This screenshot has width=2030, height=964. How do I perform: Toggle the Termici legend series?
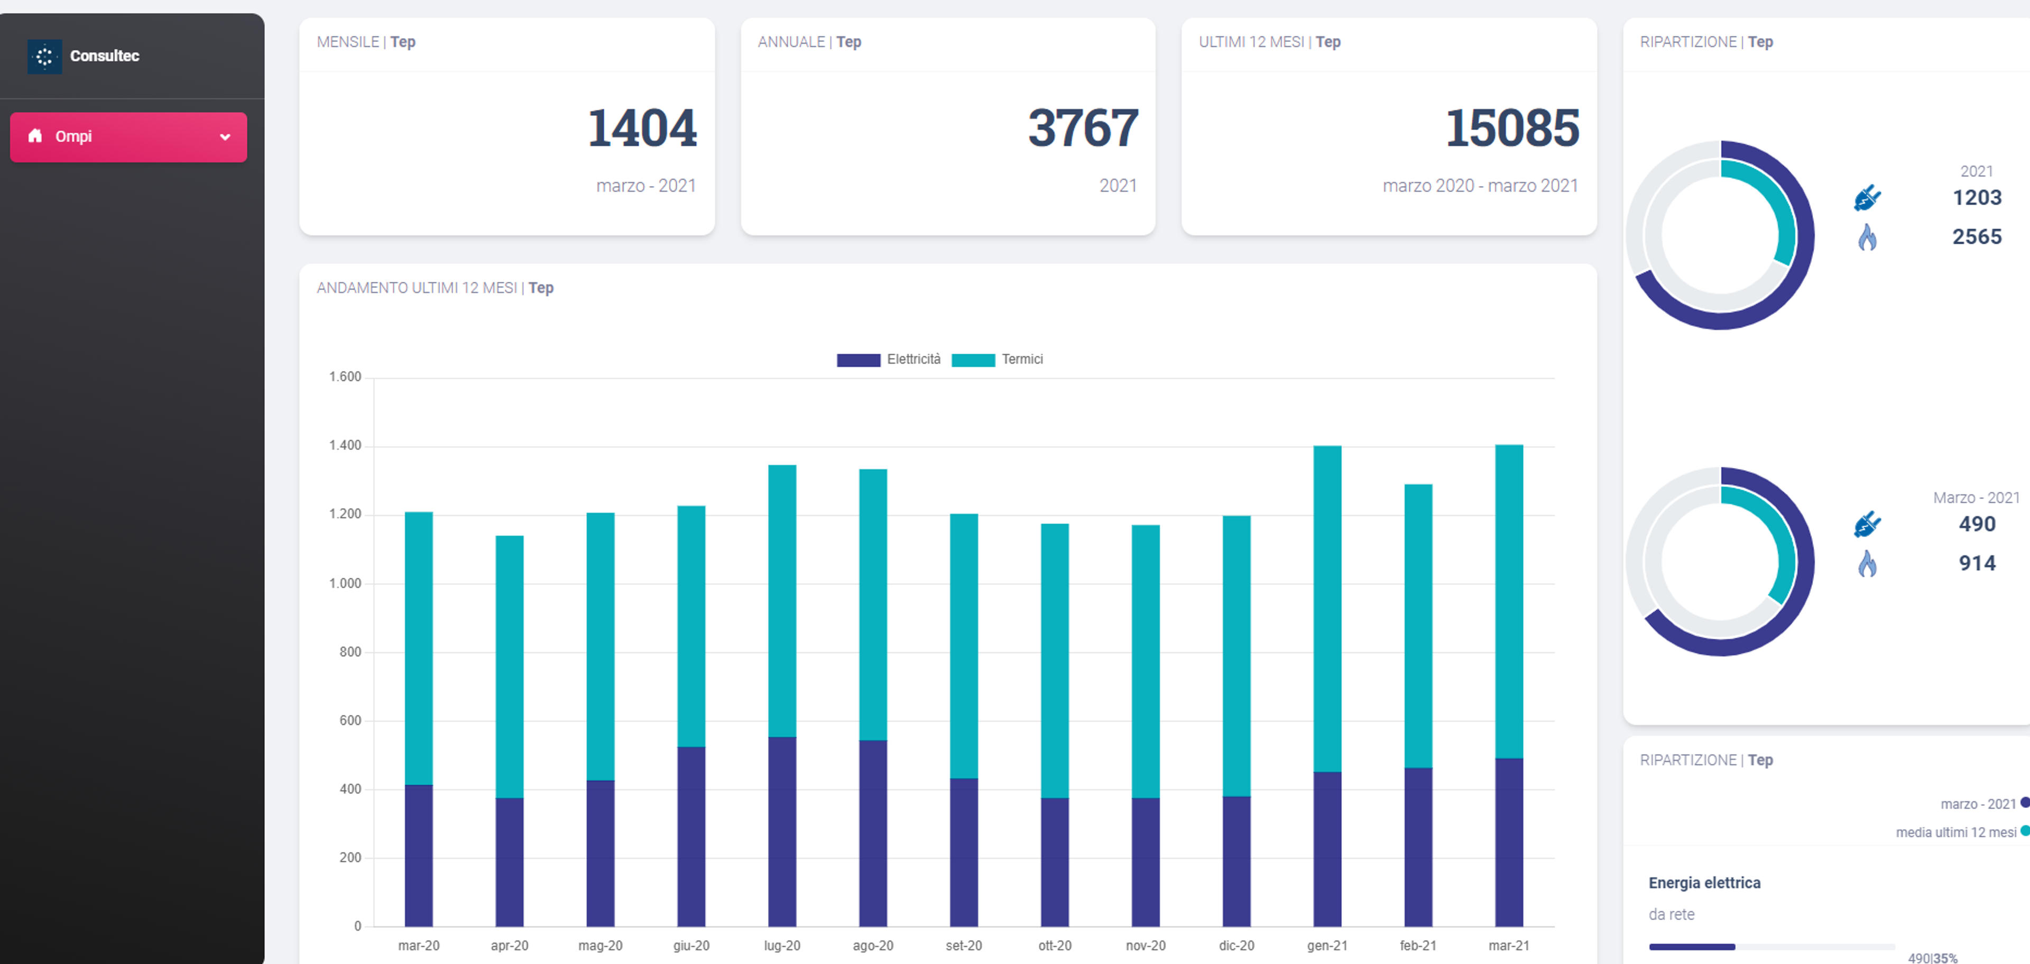pyautogui.click(x=998, y=360)
